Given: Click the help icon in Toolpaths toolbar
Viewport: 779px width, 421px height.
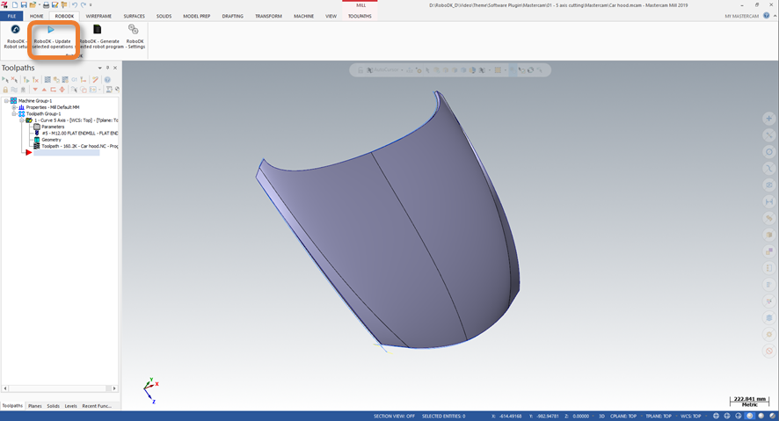Looking at the screenshot, I should 107,79.
